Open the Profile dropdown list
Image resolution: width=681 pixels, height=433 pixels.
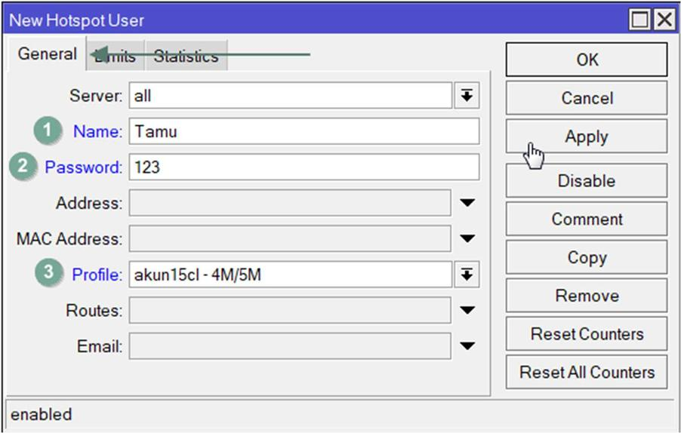pyautogui.click(x=467, y=275)
